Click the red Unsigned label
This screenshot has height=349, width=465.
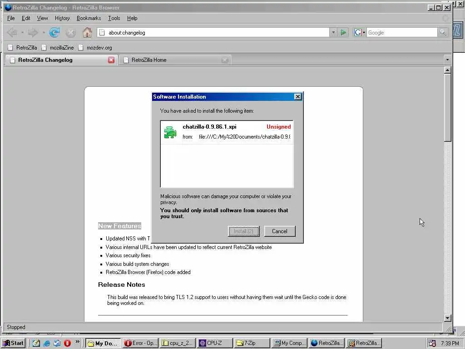coord(278,127)
